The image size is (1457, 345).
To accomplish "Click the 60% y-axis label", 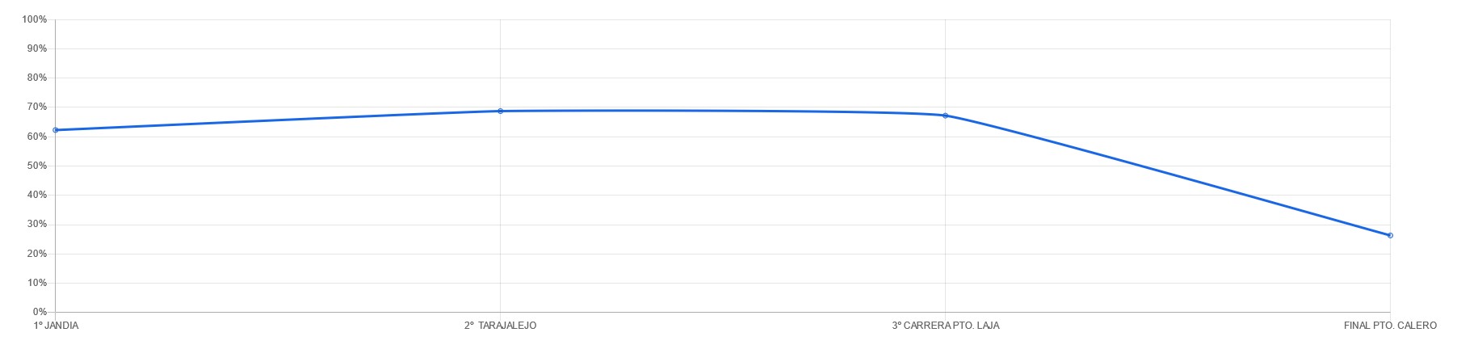I will point(36,137).
